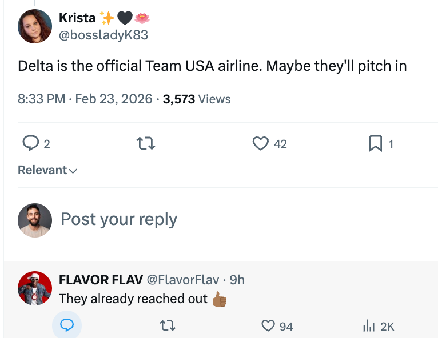Repost Flavor Flav's reply
The width and height of the screenshot is (438, 338).
[168, 326]
